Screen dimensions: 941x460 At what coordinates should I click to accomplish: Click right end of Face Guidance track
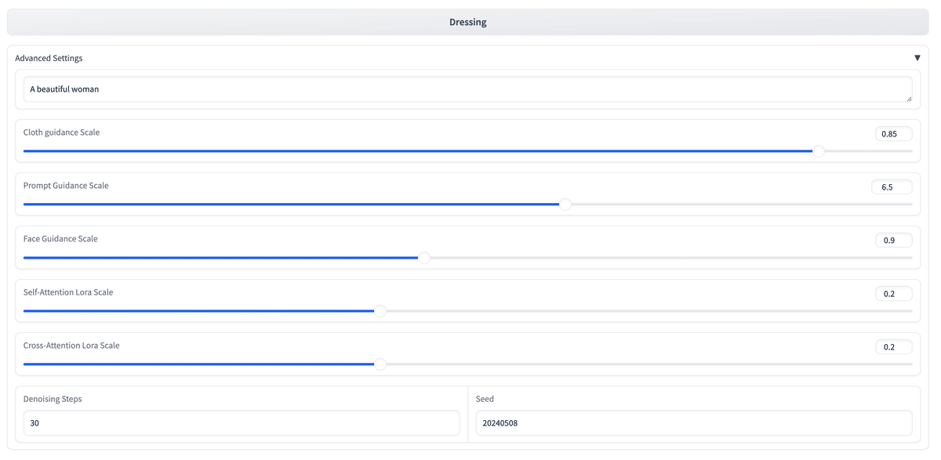click(910, 258)
